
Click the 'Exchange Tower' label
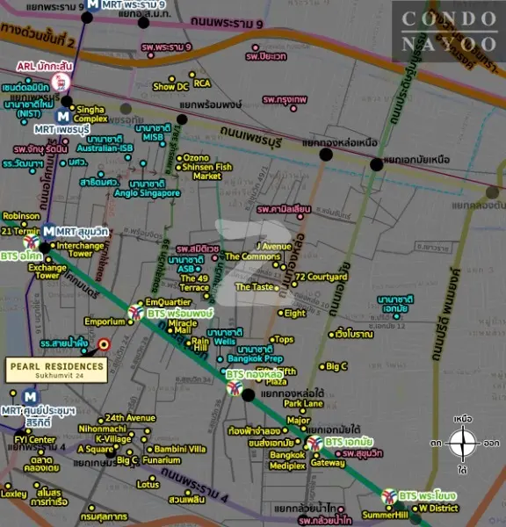[47, 271]
